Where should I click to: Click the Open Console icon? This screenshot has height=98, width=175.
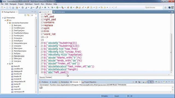click(x=164, y=82)
